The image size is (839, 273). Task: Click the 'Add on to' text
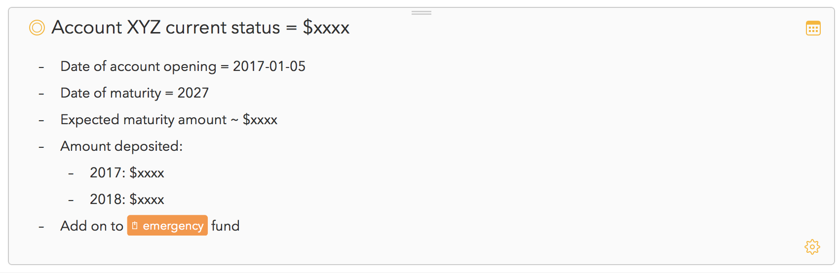pyautogui.click(x=92, y=226)
